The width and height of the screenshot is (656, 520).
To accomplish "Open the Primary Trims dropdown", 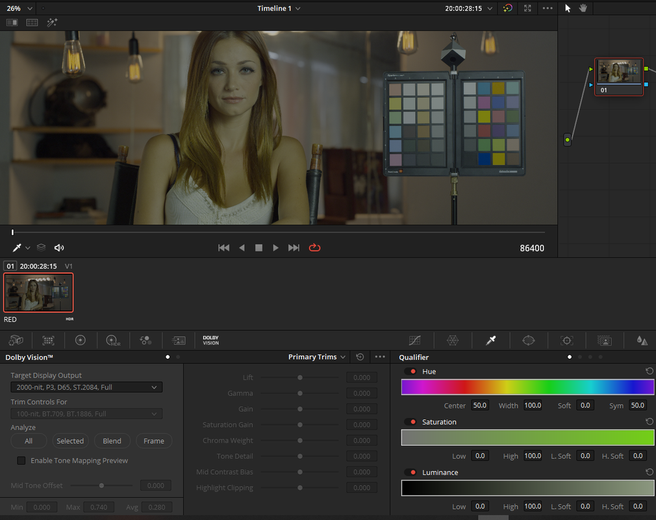I will (x=317, y=357).
